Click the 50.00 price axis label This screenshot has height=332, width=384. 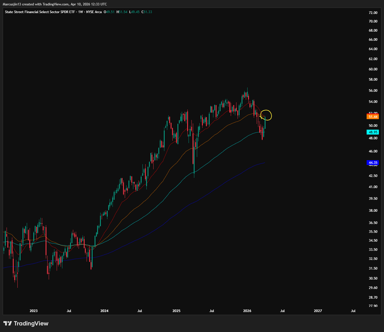tap(373, 126)
